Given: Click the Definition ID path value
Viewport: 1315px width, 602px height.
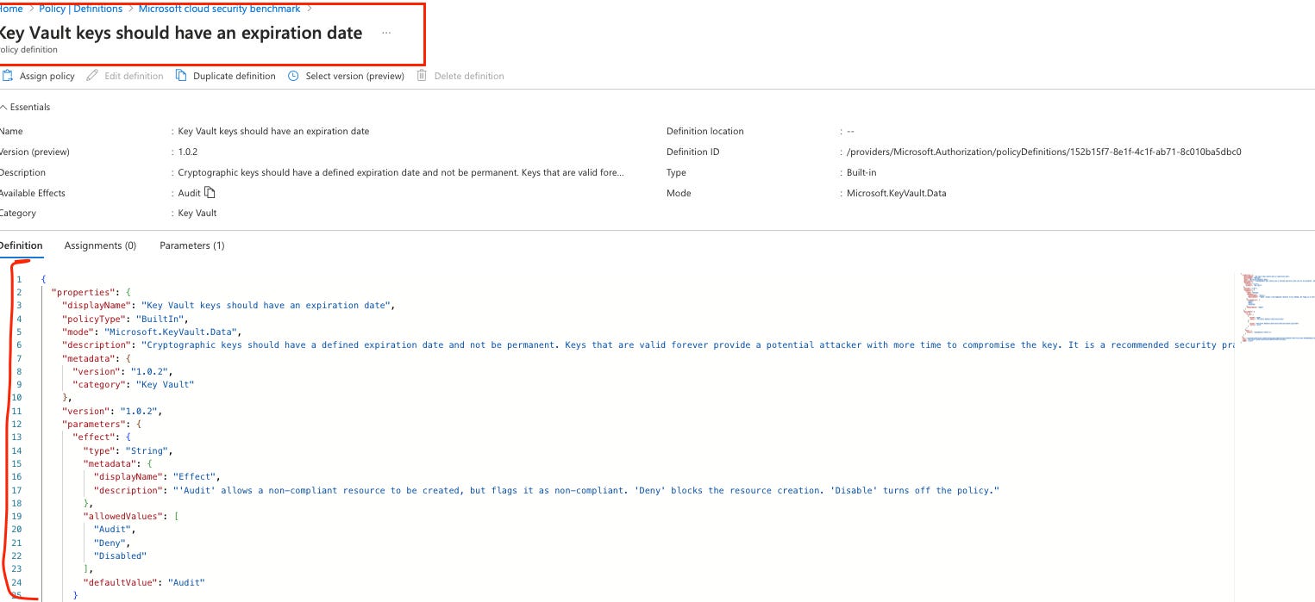Looking at the screenshot, I should (x=1044, y=152).
